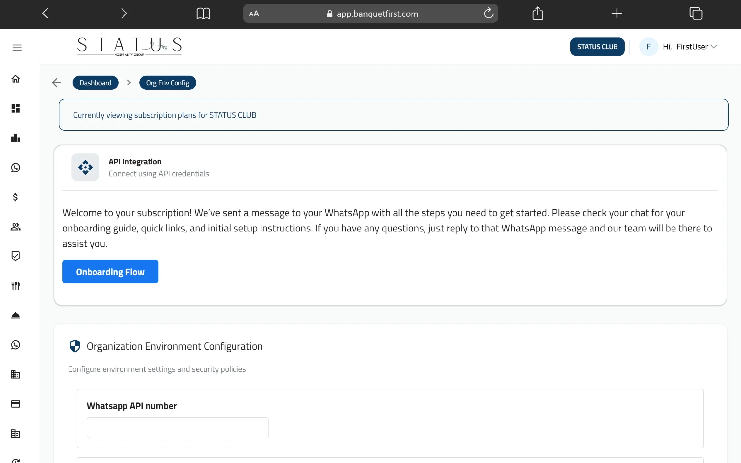Reload the page in browser
The width and height of the screenshot is (741, 463).
tap(488, 13)
